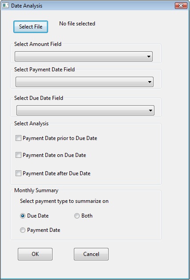Choose the Both summary option
The width and height of the screenshot is (190, 280).
tap(77, 216)
